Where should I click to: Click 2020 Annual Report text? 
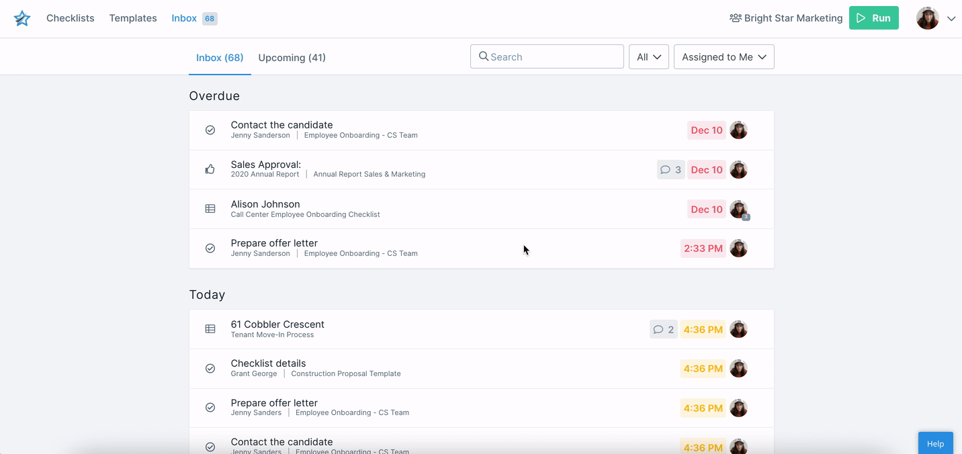265,174
